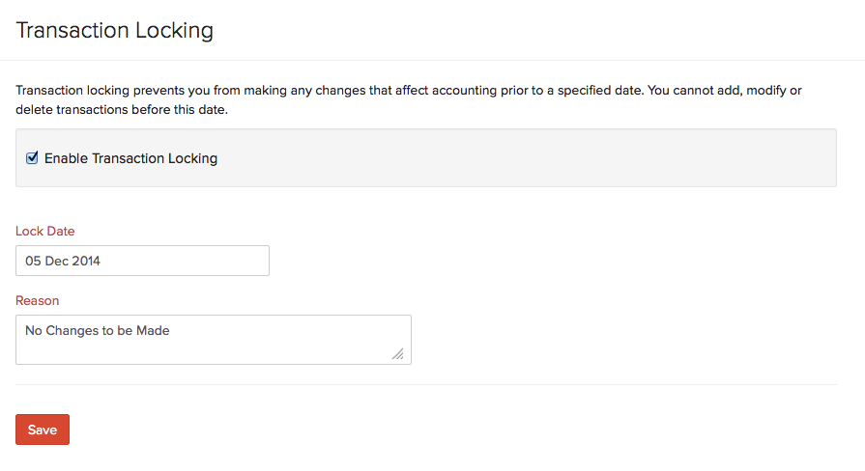Grab the Reason box resize handle
Viewport: 865px width, 471px height.
pyautogui.click(x=397, y=354)
